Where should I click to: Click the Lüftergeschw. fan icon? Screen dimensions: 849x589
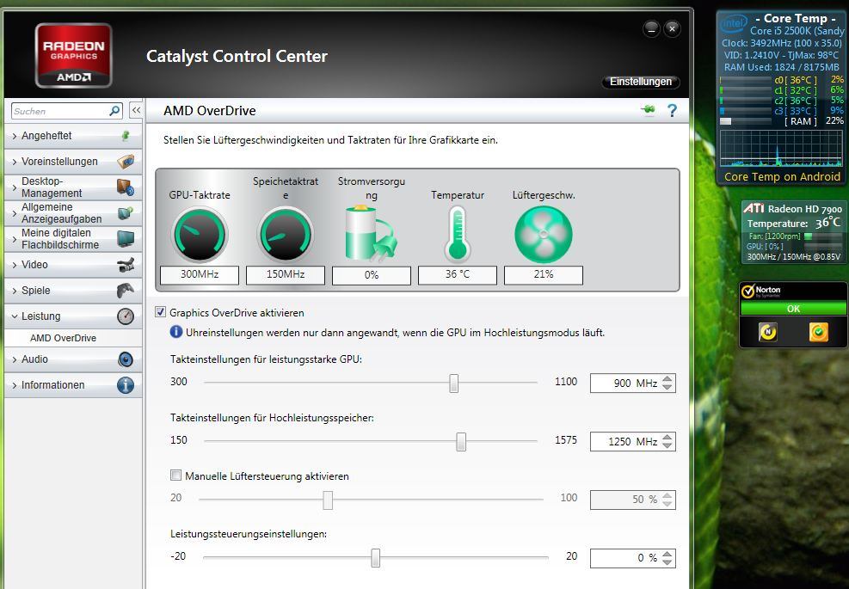pos(543,235)
